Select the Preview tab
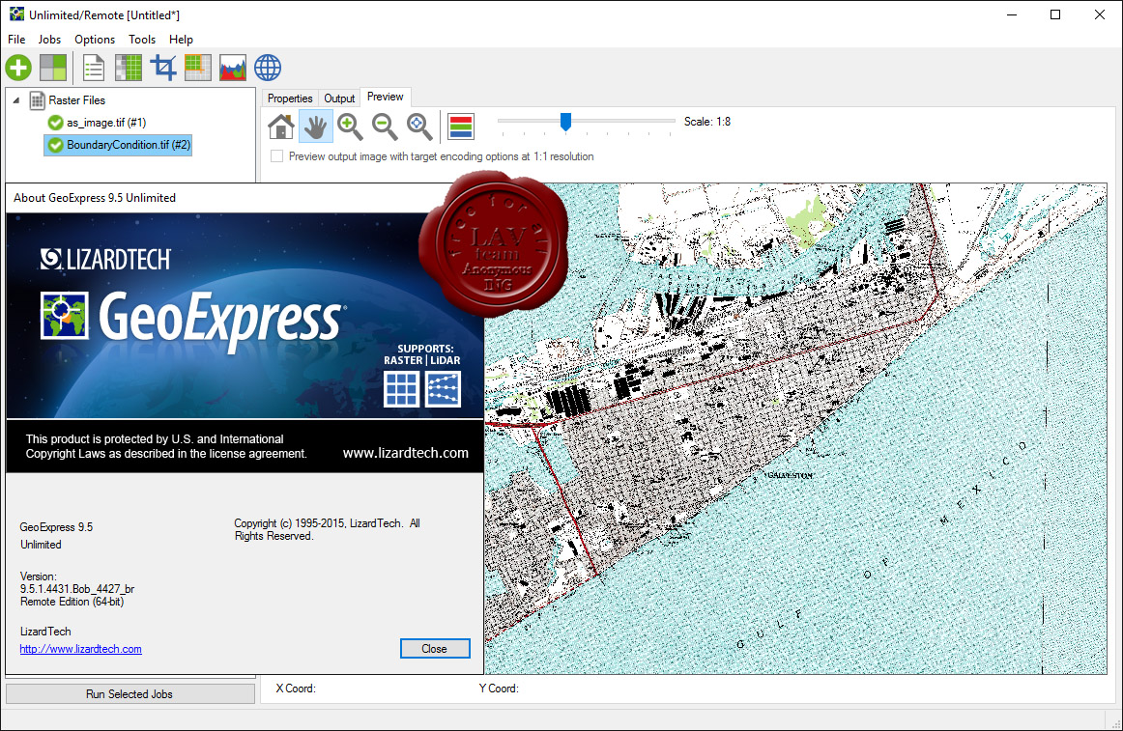The height and width of the screenshot is (731, 1123). click(386, 97)
